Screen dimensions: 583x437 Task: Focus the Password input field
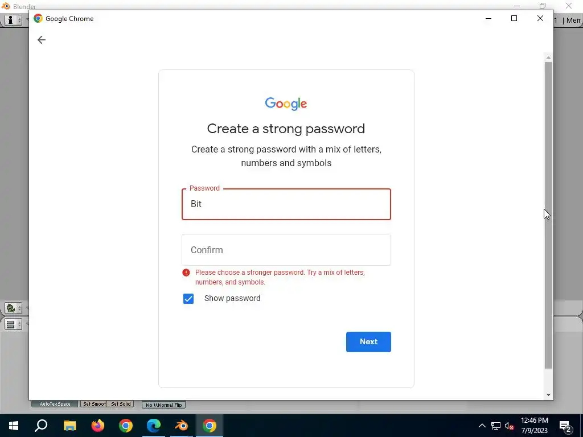[x=286, y=204]
